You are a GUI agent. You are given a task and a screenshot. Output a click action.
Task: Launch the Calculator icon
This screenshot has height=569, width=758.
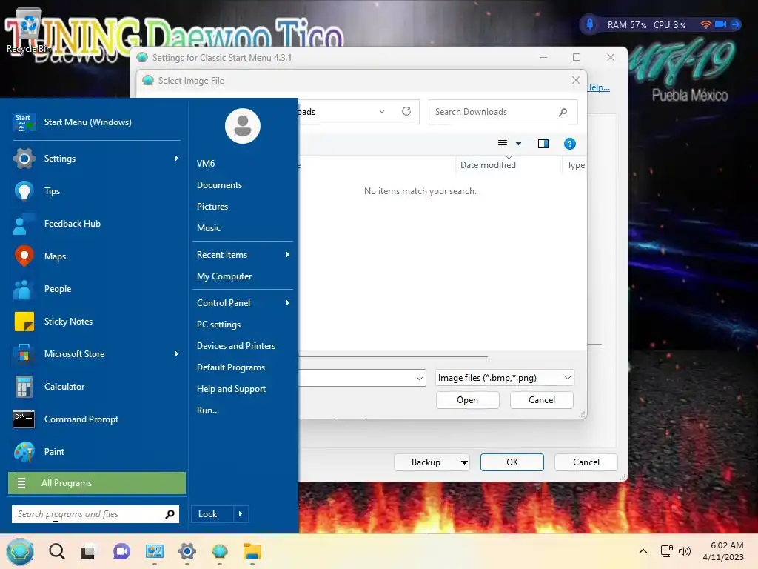(24, 387)
